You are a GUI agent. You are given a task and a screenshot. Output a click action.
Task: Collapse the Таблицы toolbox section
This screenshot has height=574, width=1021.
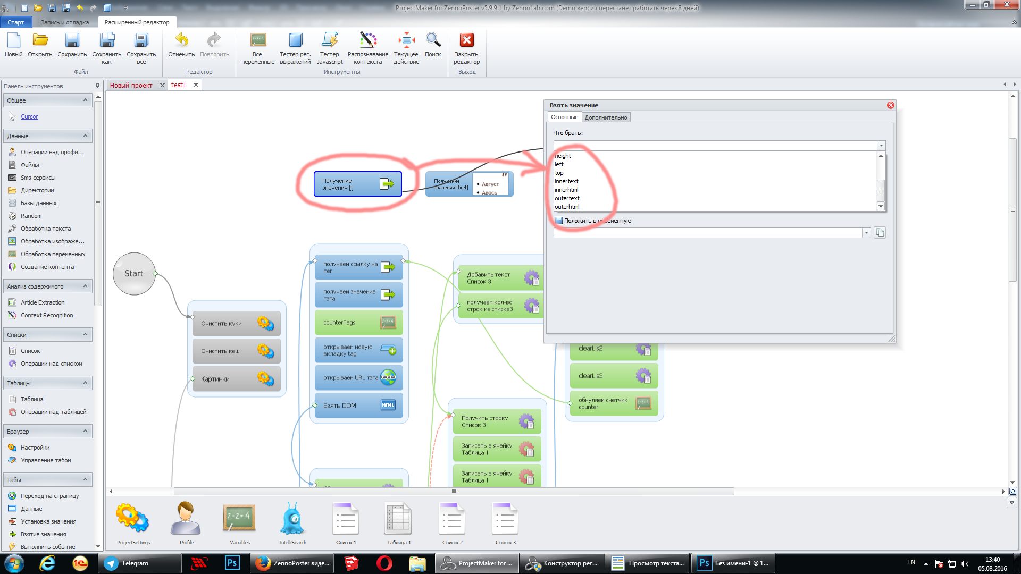85,383
